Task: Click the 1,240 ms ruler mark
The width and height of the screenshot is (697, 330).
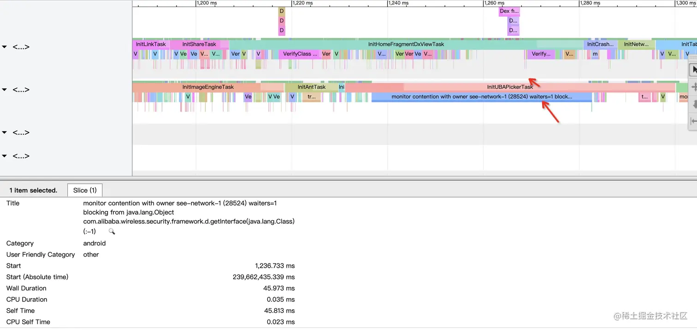Action: coord(398,3)
